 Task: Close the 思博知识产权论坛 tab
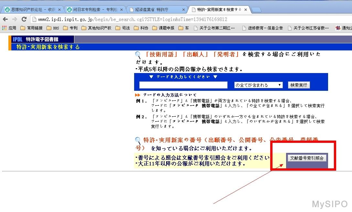click(59, 10)
